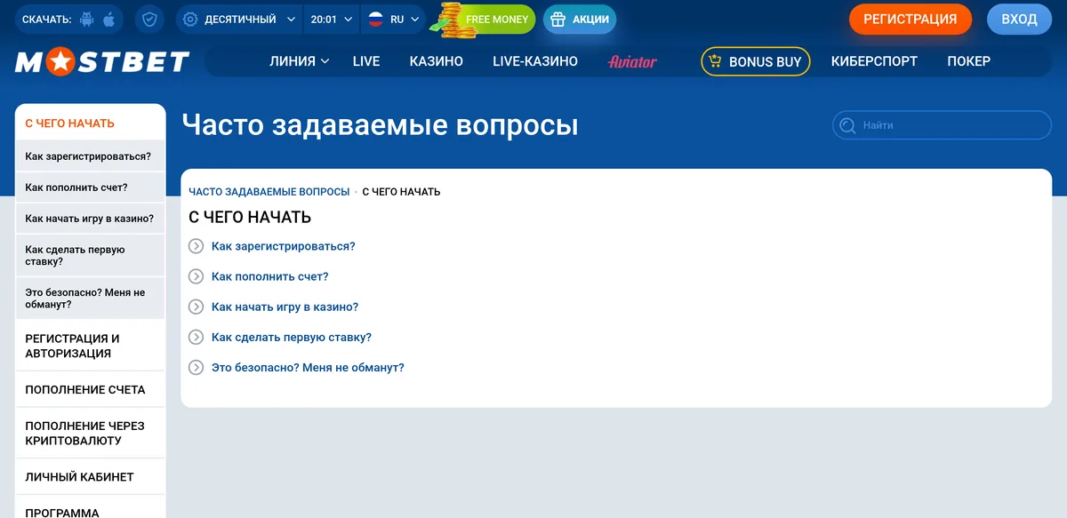Click the ВХОД login button
This screenshot has height=518, width=1067.
point(1019,20)
